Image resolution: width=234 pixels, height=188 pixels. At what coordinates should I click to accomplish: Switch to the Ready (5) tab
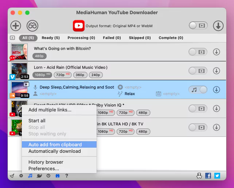pyautogui.click(x=51, y=38)
